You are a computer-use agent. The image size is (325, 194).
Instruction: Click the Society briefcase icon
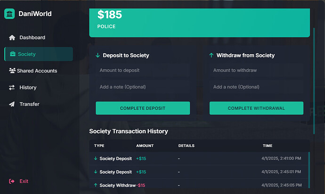click(x=13, y=54)
